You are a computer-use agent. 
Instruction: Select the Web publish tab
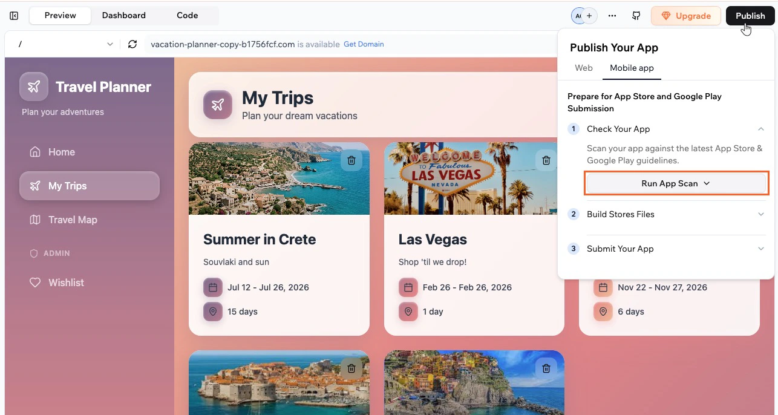pyautogui.click(x=584, y=68)
